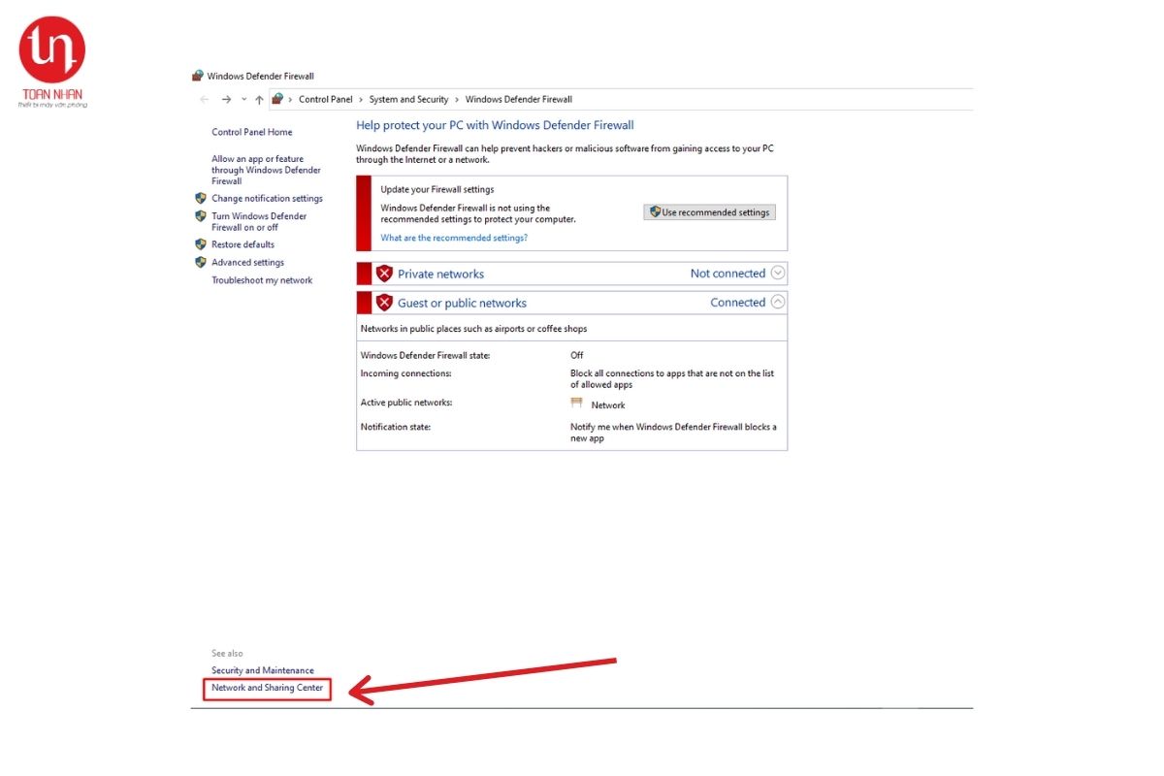Click the address bar path field
Image resolution: width=1164 pixels, height=776 pixels.
(x=621, y=99)
